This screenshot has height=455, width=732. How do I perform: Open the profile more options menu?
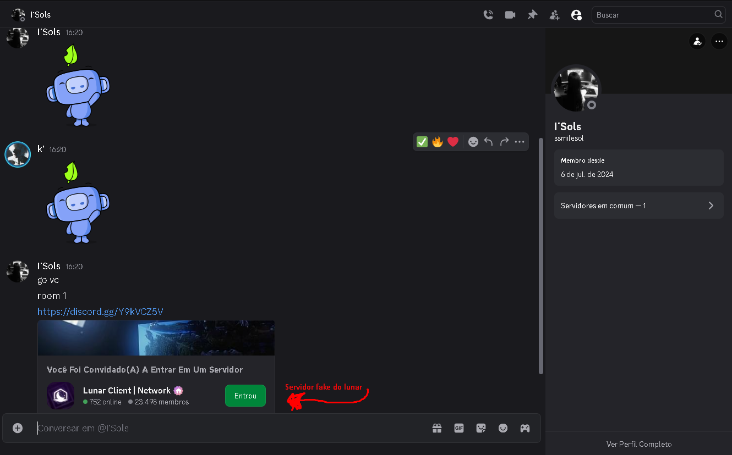(719, 41)
